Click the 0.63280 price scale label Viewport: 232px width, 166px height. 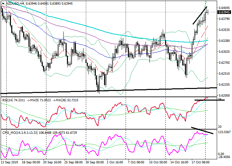point(223,41)
